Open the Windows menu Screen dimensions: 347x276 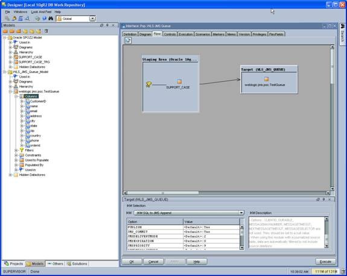tap(21, 12)
